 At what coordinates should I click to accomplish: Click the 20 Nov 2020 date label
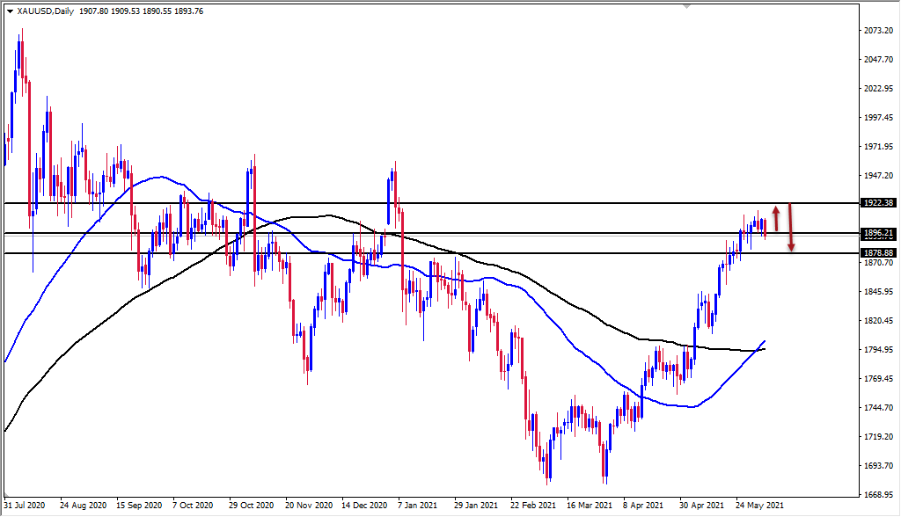309,506
